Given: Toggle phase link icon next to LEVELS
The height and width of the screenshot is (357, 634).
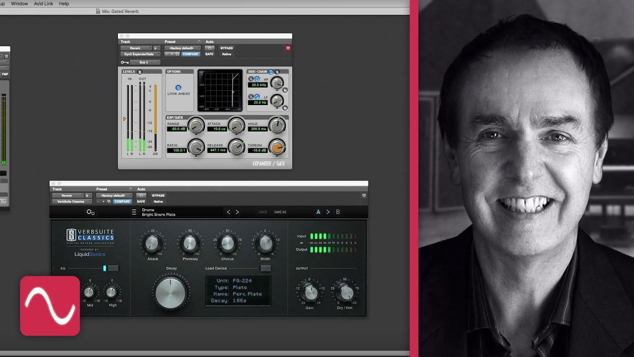Looking at the screenshot, I should [140, 72].
